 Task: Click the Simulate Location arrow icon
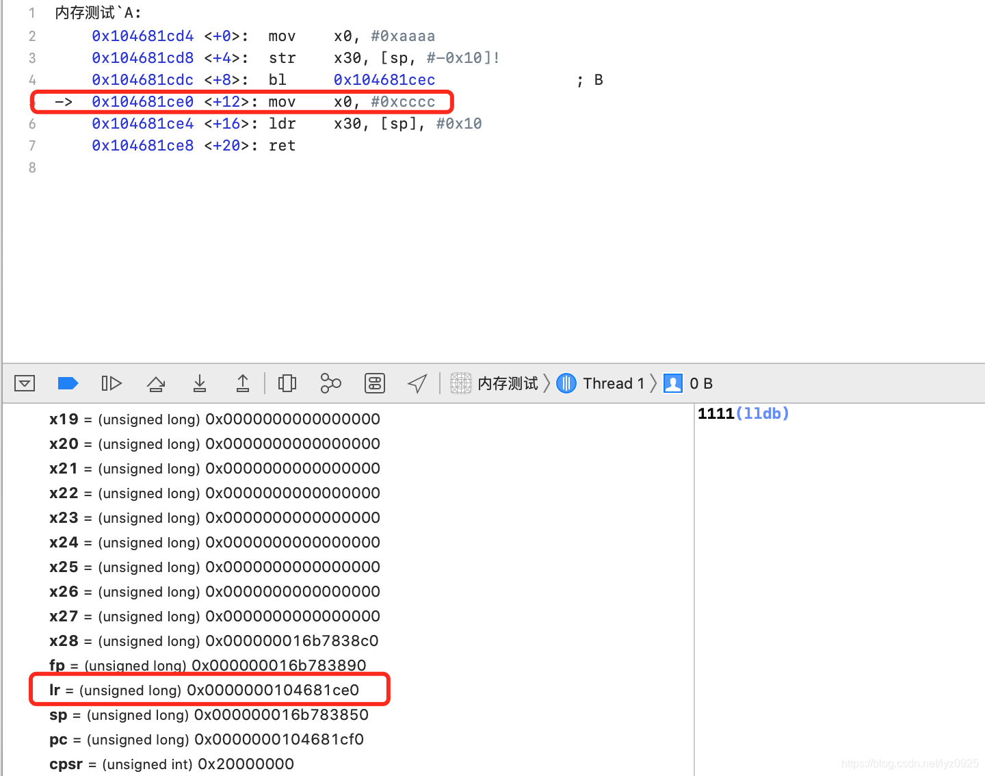(417, 383)
